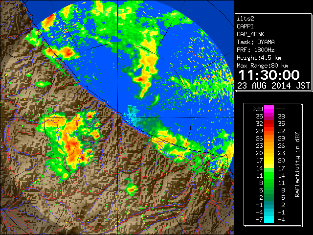Pick the red 32 to 35 legend swatch
This screenshot has height=235, width=313.
(x=269, y=124)
